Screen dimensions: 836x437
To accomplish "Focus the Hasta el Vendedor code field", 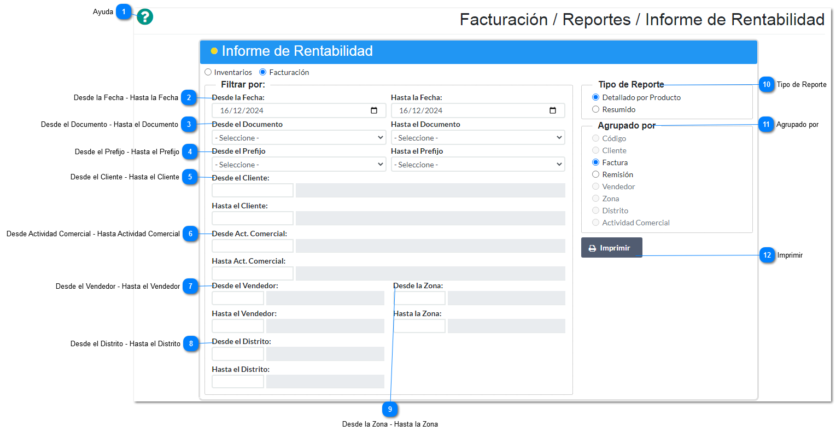I will tap(238, 326).
